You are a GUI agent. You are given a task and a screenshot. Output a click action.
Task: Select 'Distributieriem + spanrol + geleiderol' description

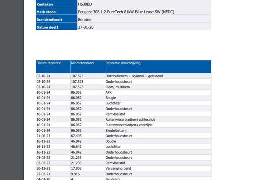click(x=134, y=76)
